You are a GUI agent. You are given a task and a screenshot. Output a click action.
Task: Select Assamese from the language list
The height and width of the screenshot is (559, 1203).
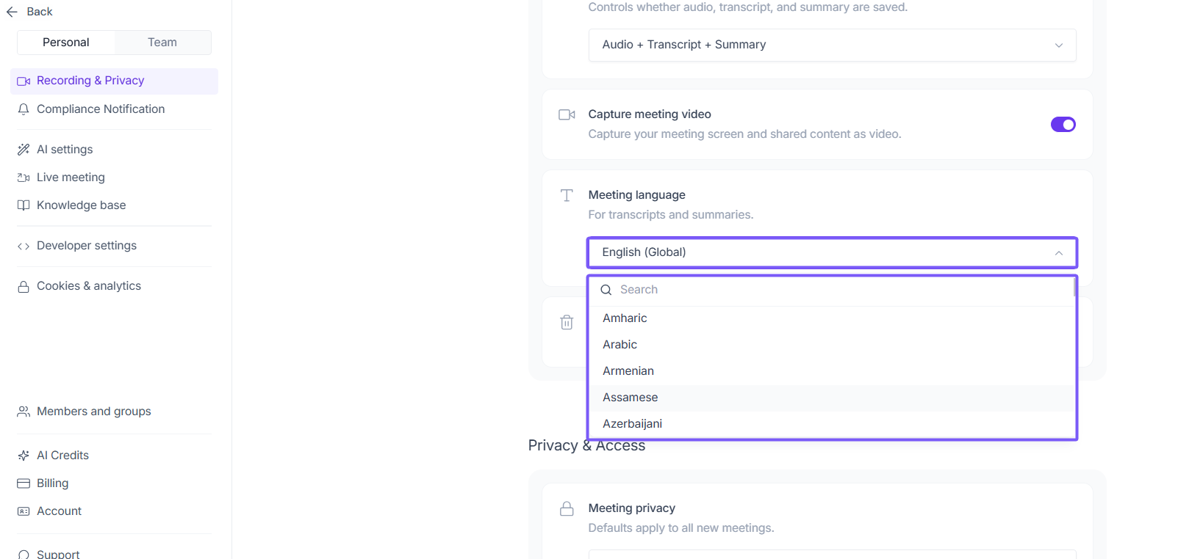[631, 398]
